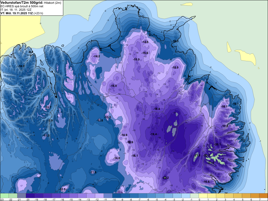Click the -18.9 temperature value
The image size is (268, 201).
click(130, 142)
